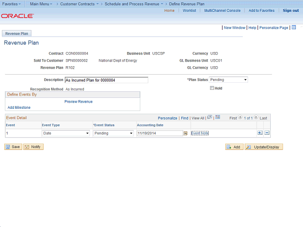Screen dimensions: 303x227
Task: Download Event Detail grid to spreadsheet icon
Action: [218, 117]
